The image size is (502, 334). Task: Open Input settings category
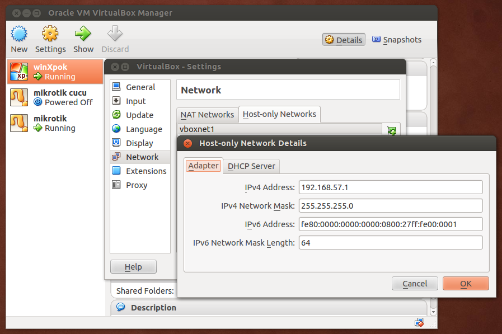click(x=140, y=101)
